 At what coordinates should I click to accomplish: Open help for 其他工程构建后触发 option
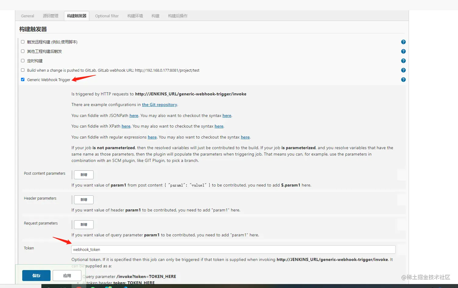403,51
